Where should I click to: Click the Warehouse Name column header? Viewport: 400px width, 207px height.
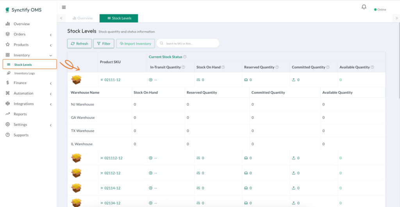pos(85,93)
